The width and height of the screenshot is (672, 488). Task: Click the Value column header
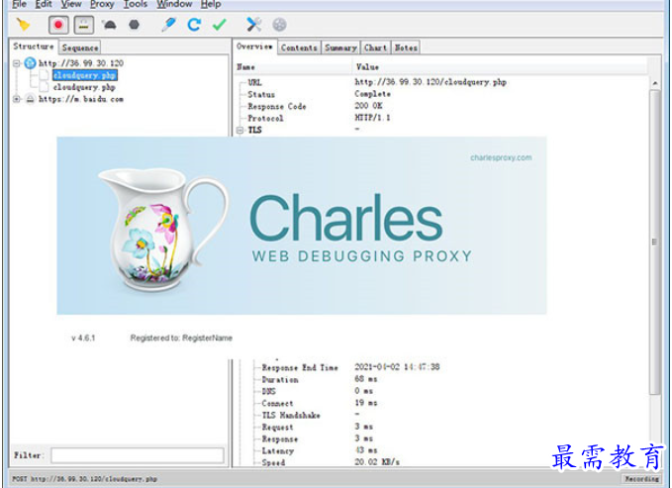point(368,67)
